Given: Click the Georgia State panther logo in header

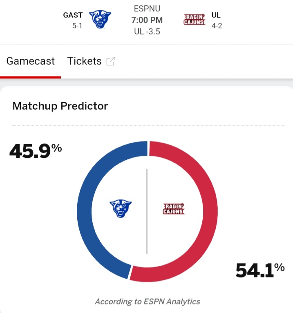Looking at the screenshot, I should pos(100,20).
